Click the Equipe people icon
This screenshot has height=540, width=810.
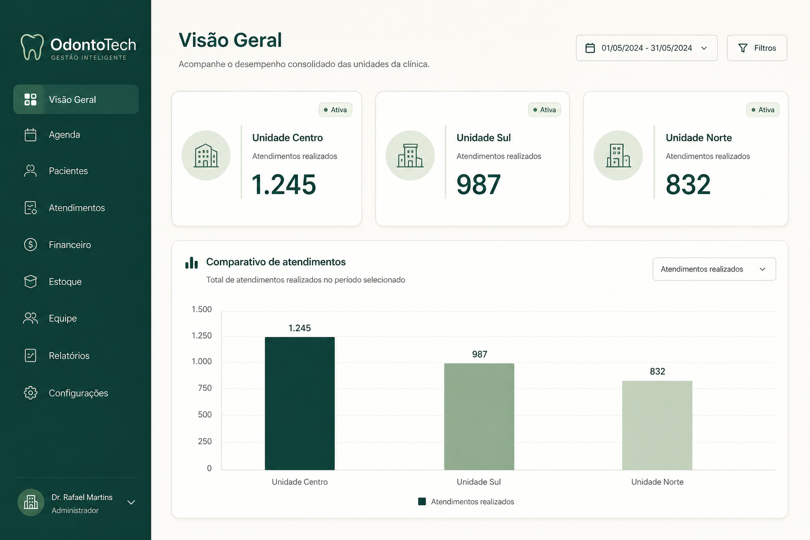31,318
